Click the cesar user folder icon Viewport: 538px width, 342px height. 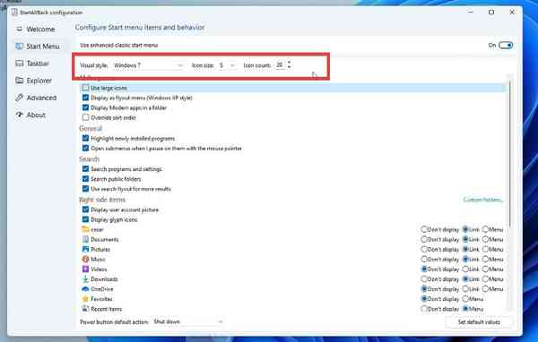click(x=85, y=229)
